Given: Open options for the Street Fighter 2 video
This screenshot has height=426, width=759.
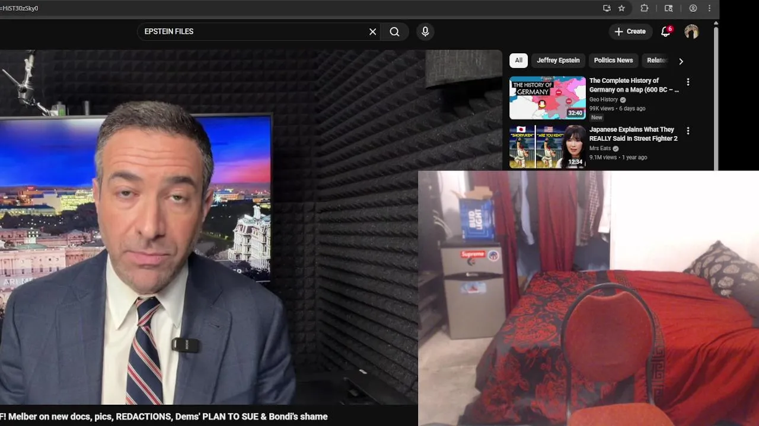Looking at the screenshot, I should 688,131.
